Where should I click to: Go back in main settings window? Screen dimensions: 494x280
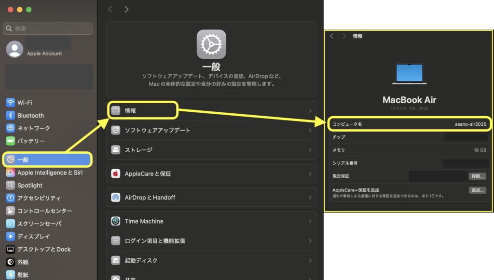110,10
